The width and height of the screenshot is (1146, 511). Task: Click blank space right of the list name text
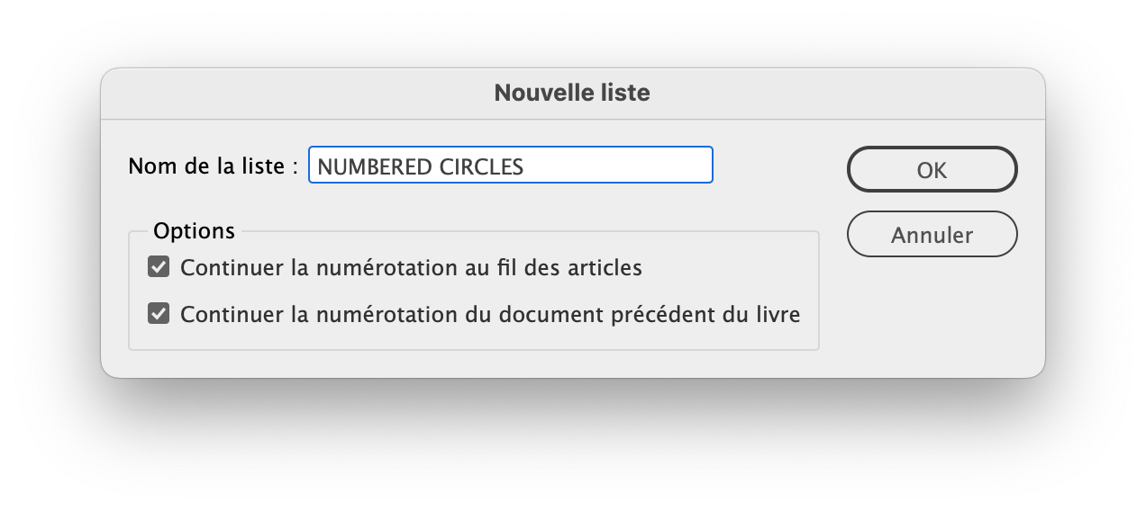pyautogui.click(x=622, y=166)
